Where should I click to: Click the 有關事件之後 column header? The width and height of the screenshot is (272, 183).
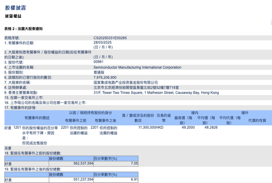point(105,121)
